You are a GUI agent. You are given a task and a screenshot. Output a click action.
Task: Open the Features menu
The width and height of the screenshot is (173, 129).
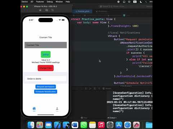(x=40, y=2)
